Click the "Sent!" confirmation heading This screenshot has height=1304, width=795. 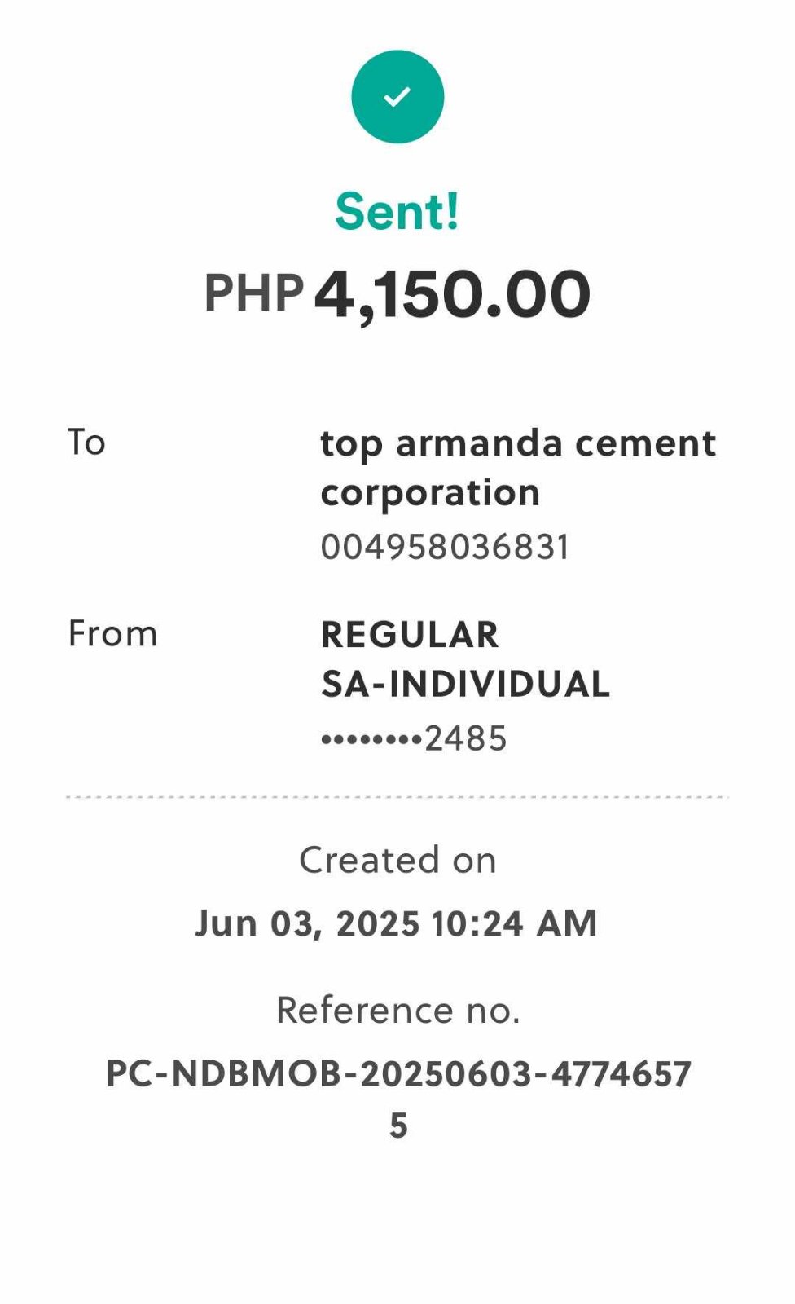click(x=397, y=212)
